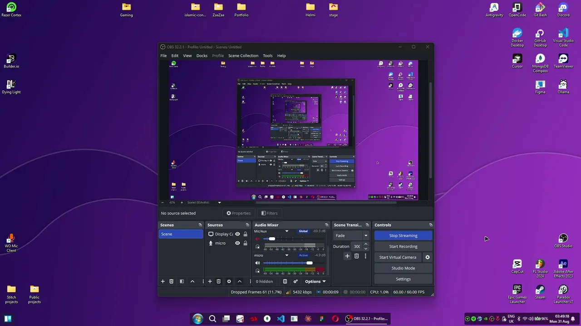Undock the Scene Transitions panel
The width and height of the screenshot is (581, 326).
pyautogui.click(x=367, y=225)
